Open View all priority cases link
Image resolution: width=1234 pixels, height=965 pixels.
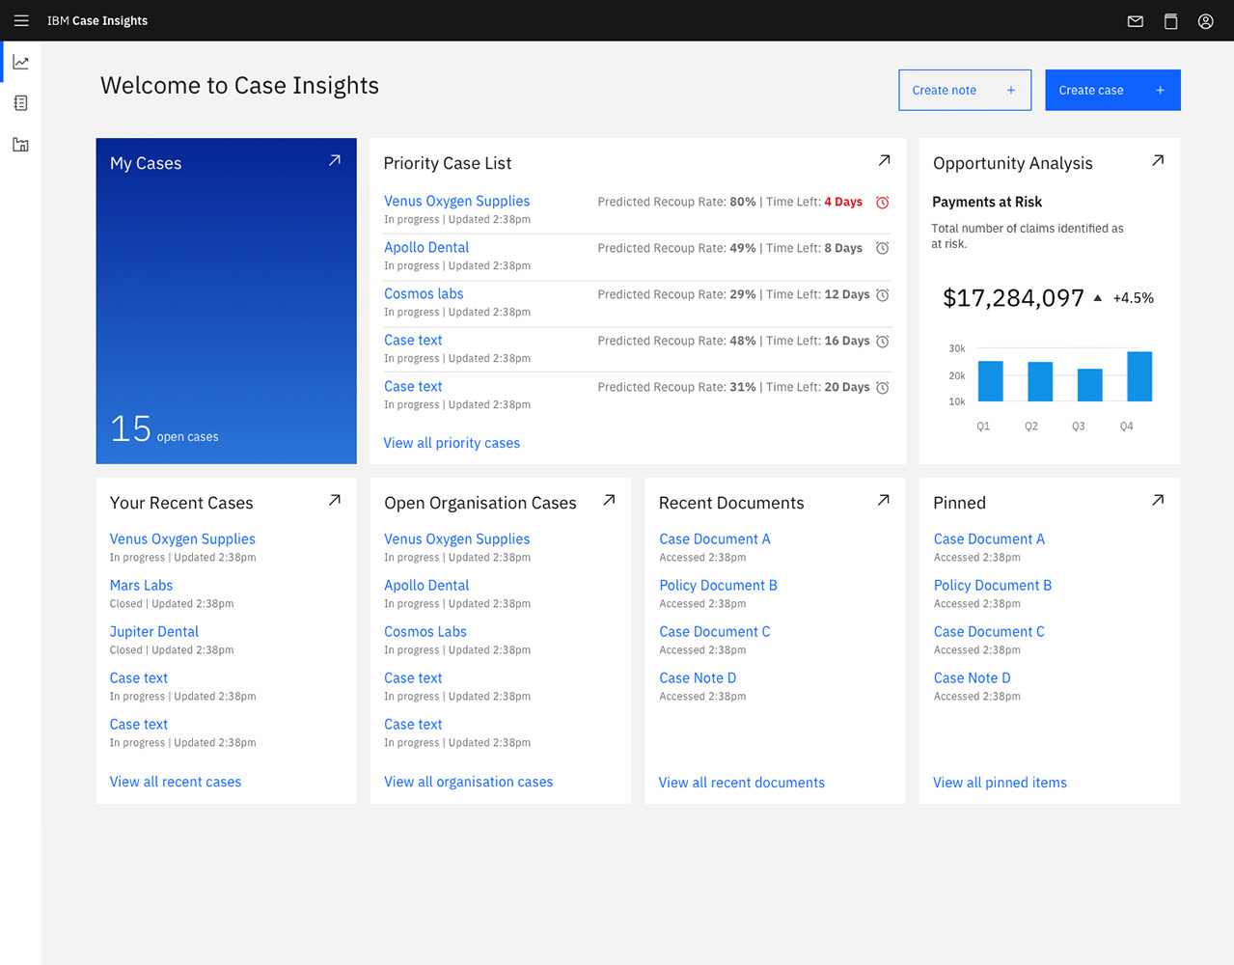(x=452, y=443)
